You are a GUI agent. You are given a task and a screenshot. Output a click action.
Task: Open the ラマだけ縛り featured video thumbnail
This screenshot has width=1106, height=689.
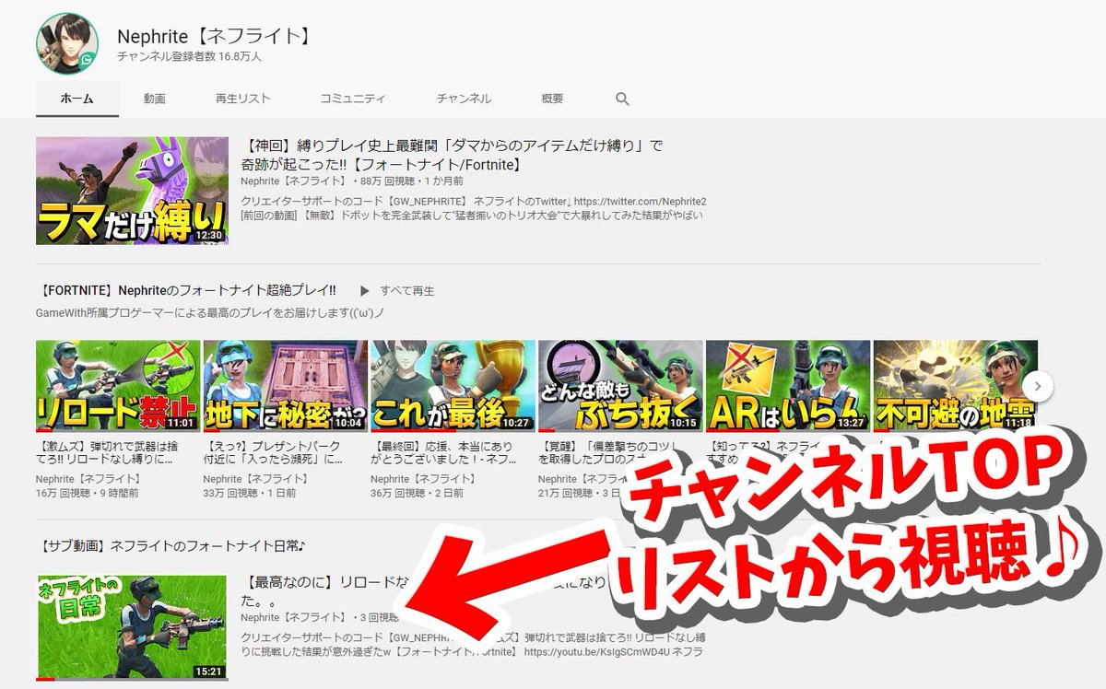pos(132,191)
